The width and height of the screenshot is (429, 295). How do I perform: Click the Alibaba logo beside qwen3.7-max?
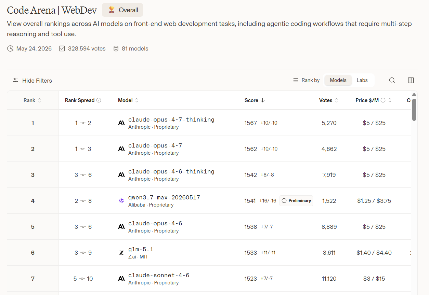point(121,201)
